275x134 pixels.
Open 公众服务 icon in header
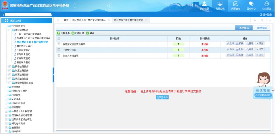tap(266, 4)
